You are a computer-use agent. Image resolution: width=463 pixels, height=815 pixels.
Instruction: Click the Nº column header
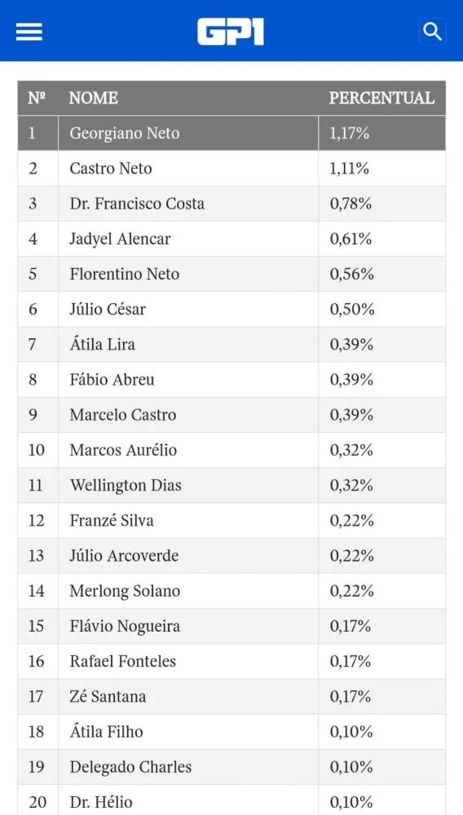click(37, 98)
